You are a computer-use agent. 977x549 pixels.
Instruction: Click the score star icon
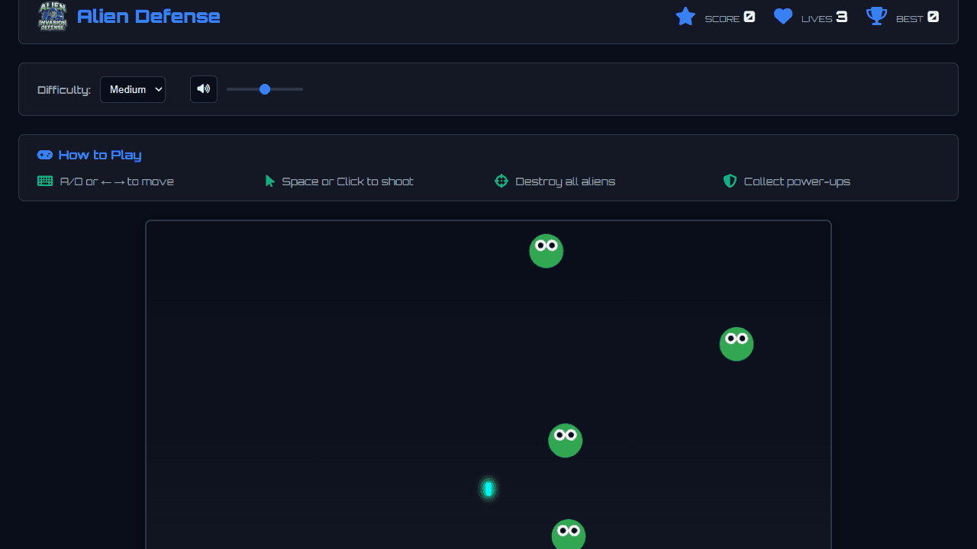tap(685, 16)
